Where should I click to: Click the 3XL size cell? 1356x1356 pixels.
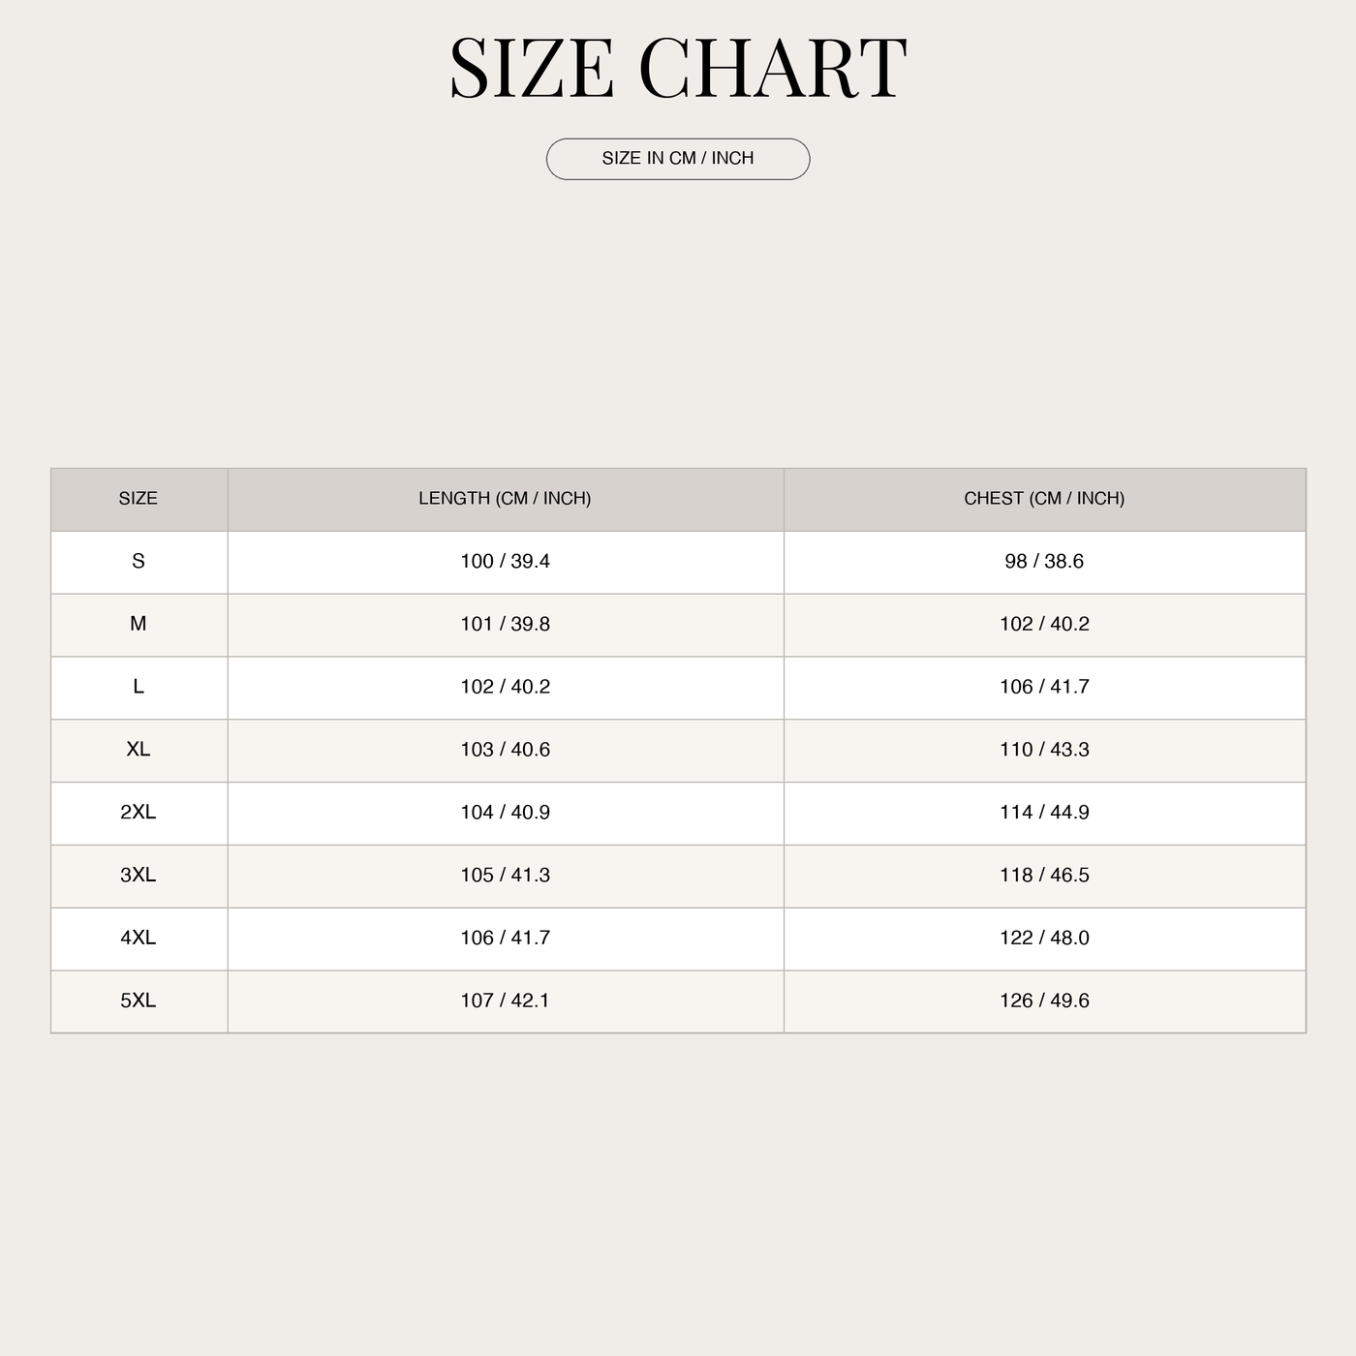(x=139, y=876)
